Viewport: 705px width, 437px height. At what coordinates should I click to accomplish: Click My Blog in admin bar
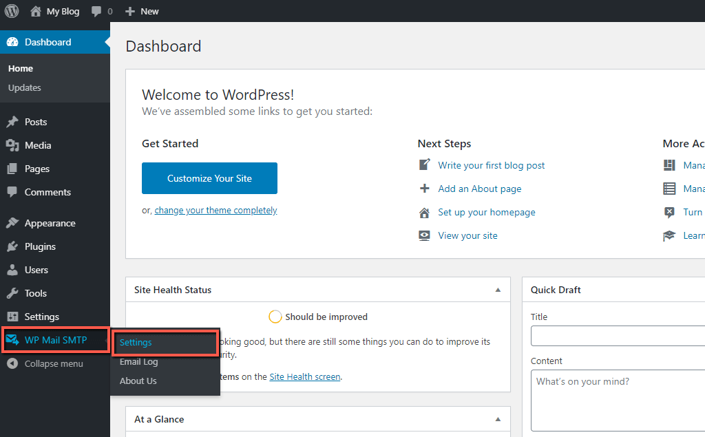63,11
